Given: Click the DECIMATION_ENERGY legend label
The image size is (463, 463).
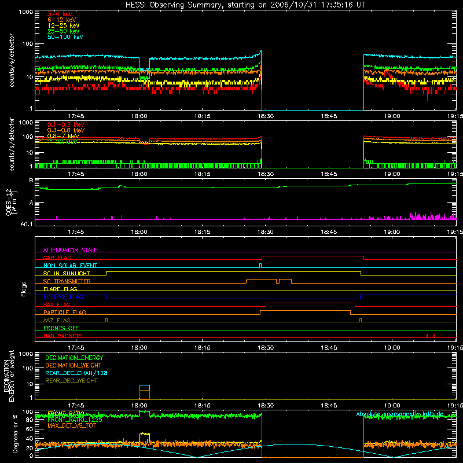Looking at the screenshot, I should pos(74,358).
